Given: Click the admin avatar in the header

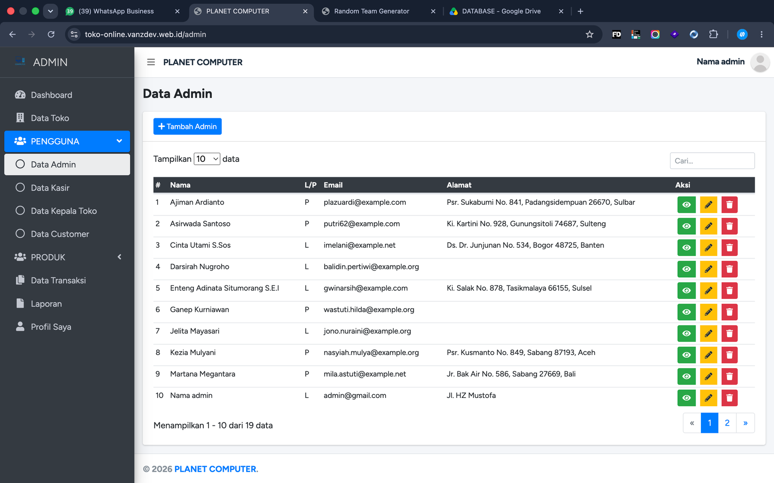Looking at the screenshot, I should tap(760, 62).
